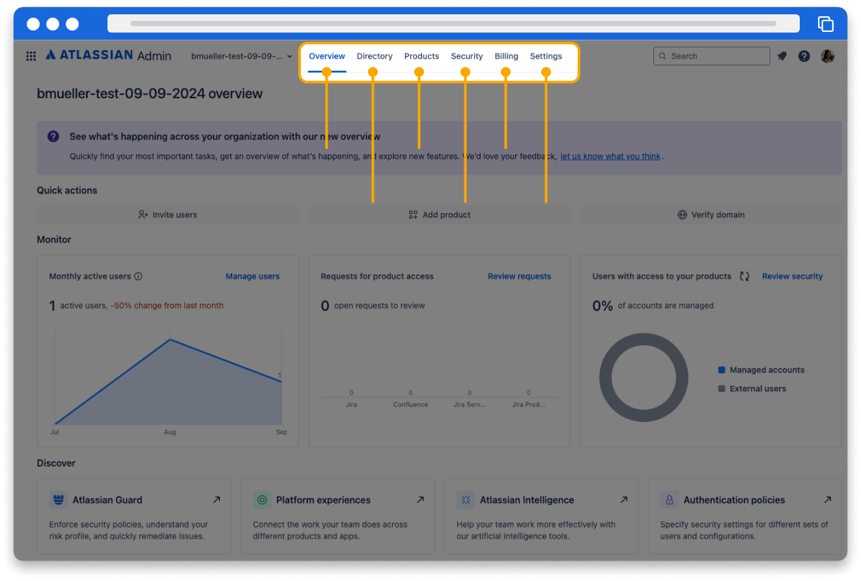Click the refresh icon by Users with access
The height and width of the screenshot is (581, 861).
[x=744, y=276]
